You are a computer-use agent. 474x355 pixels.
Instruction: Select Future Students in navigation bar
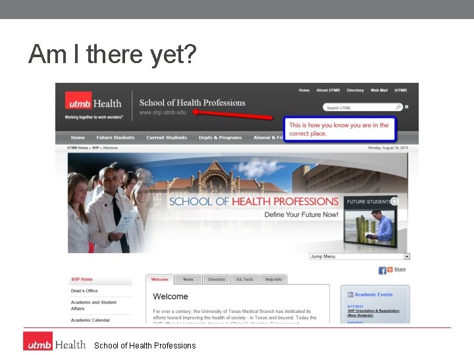[x=115, y=137]
